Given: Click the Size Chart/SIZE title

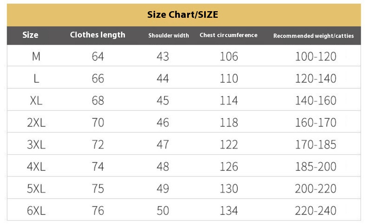Looking at the screenshot, I should coord(183,15).
